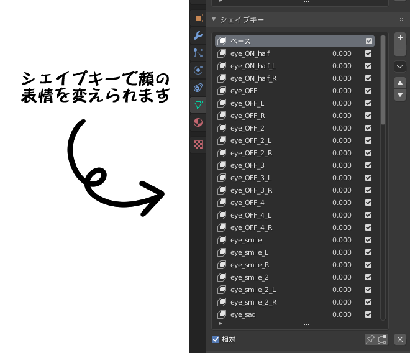Viewport: 410px width, 353px height.
Task: Expand the list filter options triangle
Action: [221, 323]
